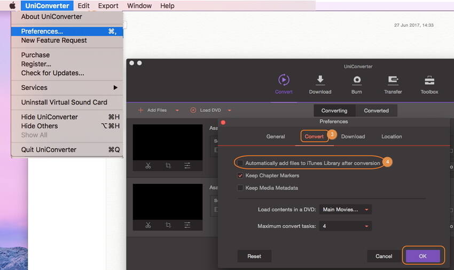The image size is (454, 270).
Task: Open the Burn section icon
Action: (x=357, y=80)
